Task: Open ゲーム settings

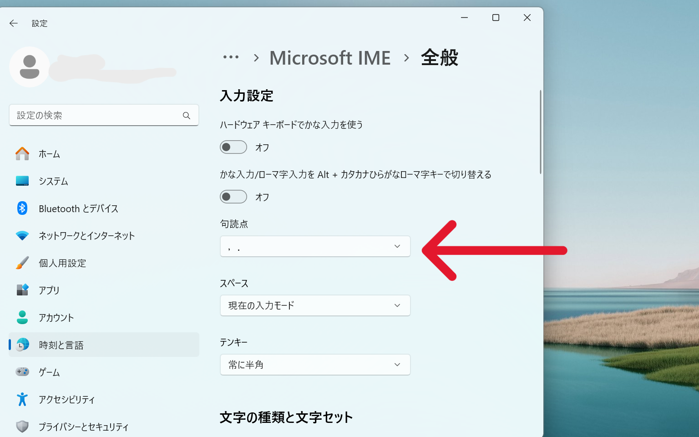Action: [x=104, y=372]
